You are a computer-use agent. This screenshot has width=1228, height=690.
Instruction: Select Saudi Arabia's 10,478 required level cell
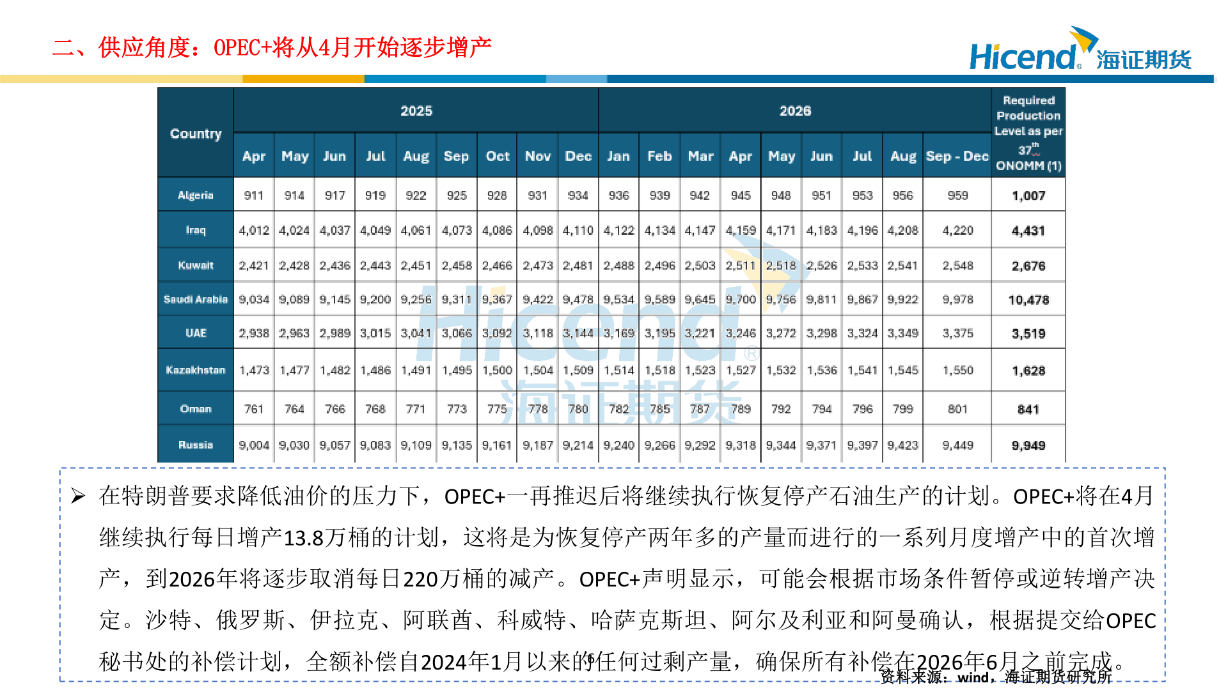(1028, 300)
